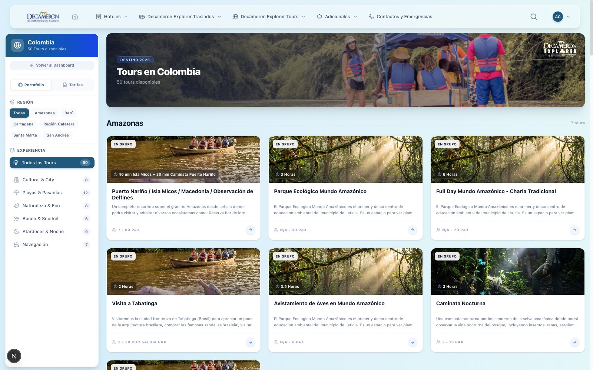Viewport: 593px width, 370px height.
Task: Expand the Hoteles dropdown menu
Action: 112,17
